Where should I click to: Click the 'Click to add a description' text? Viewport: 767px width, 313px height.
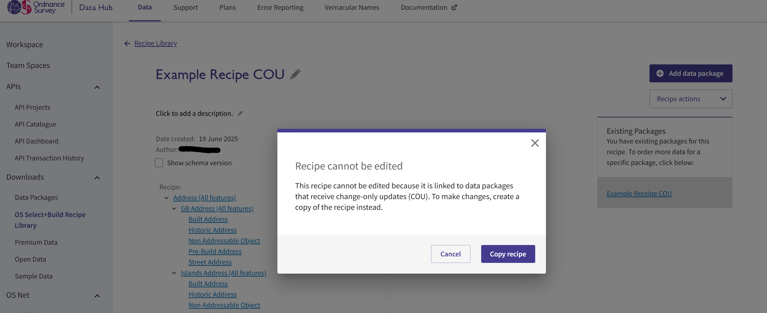[x=194, y=113]
